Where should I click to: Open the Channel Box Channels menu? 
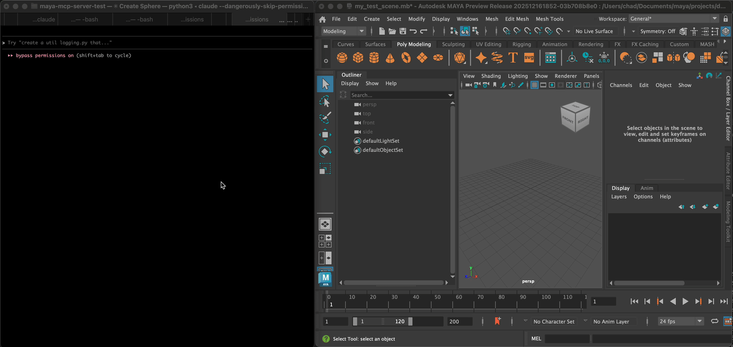(621, 85)
